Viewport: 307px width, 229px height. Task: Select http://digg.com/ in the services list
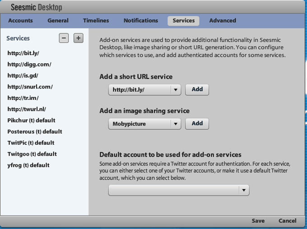pyautogui.click(x=29, y=65)
